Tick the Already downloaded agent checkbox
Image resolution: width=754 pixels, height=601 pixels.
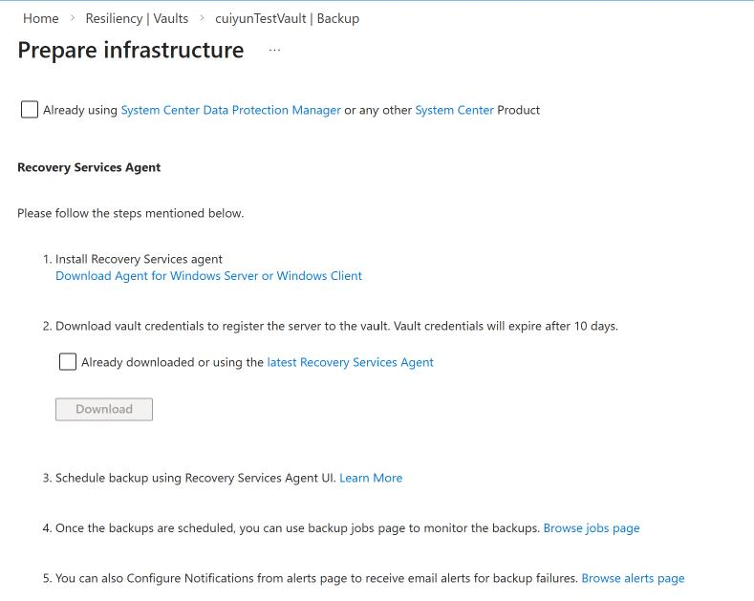point(68,362)
